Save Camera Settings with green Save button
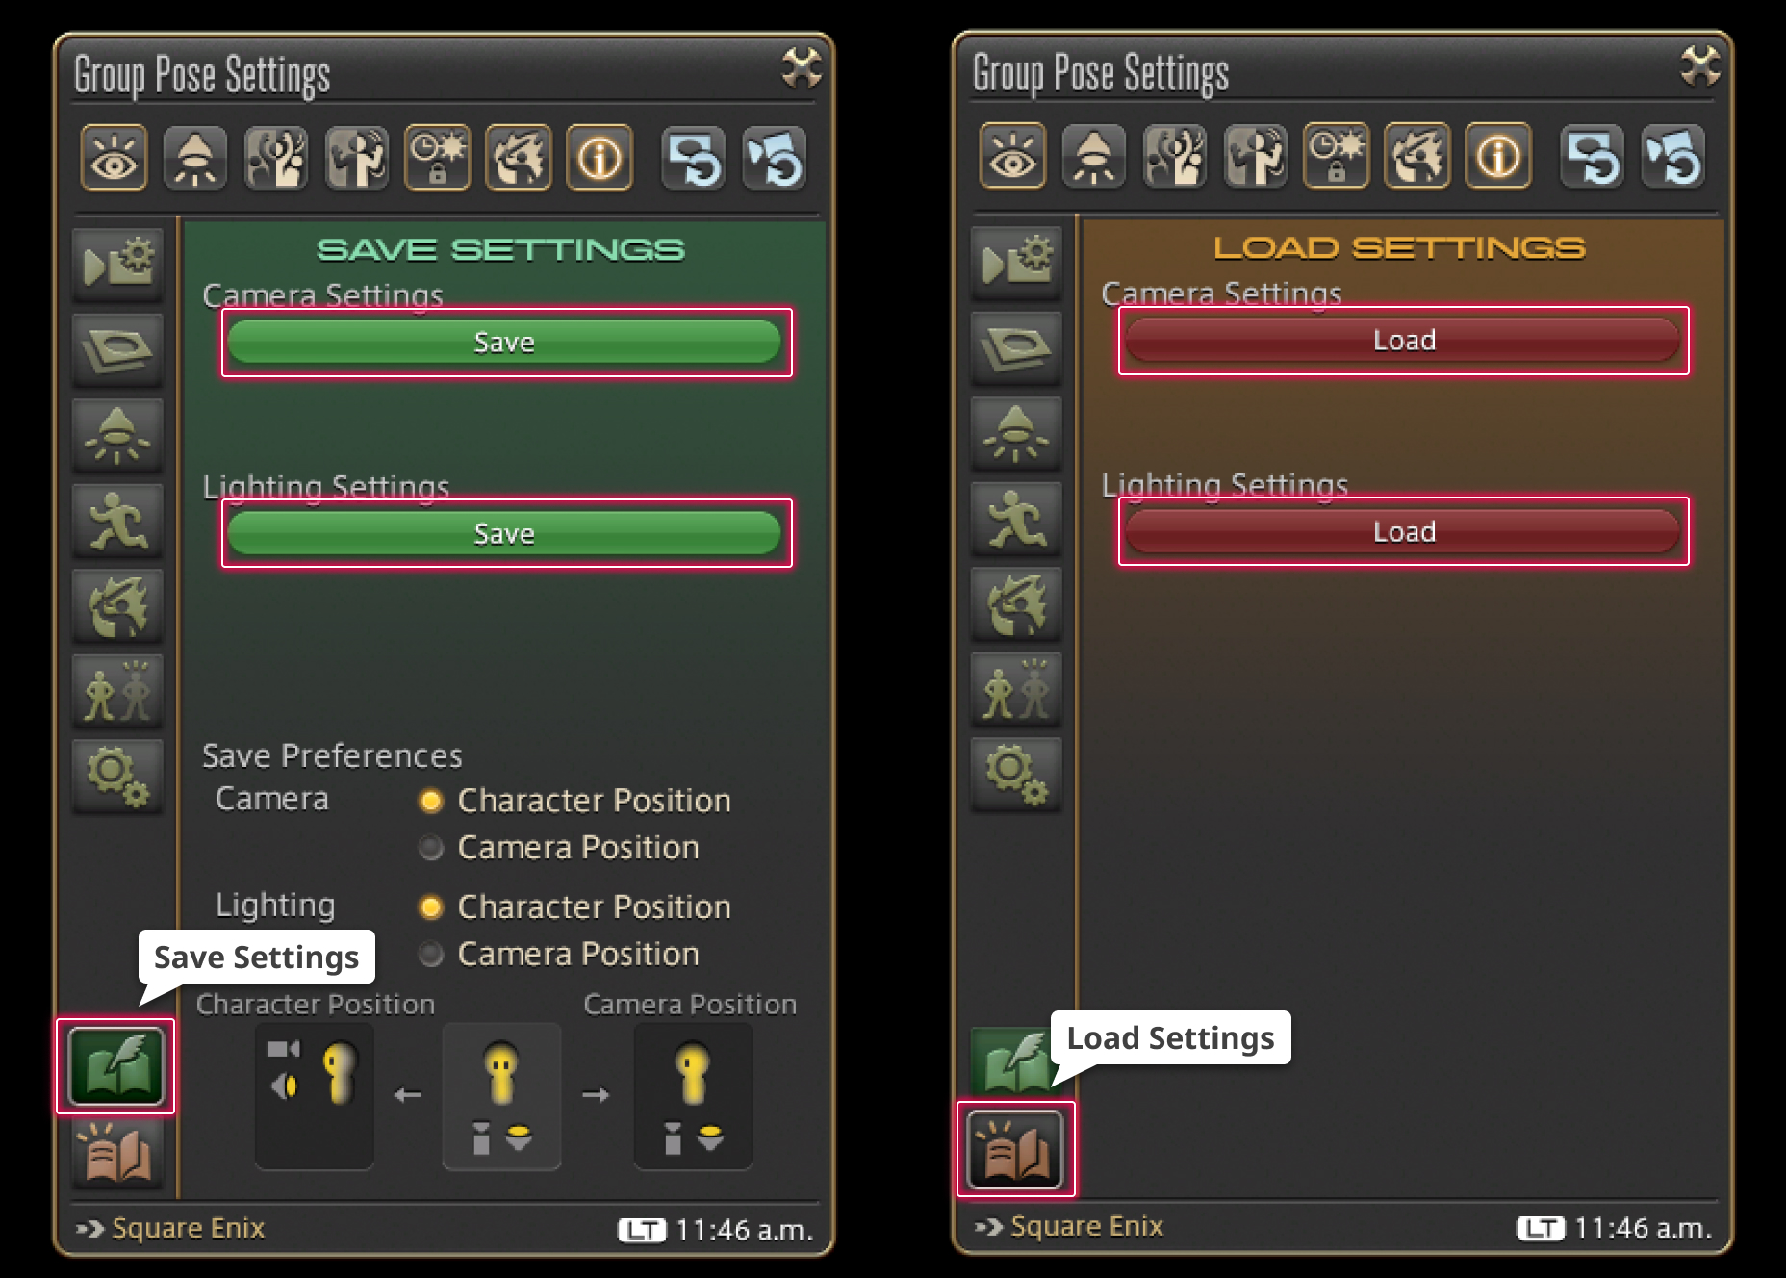 tap(504, 343)
